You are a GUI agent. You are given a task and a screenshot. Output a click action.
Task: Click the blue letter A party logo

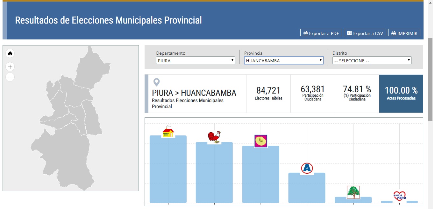[307, 168]
